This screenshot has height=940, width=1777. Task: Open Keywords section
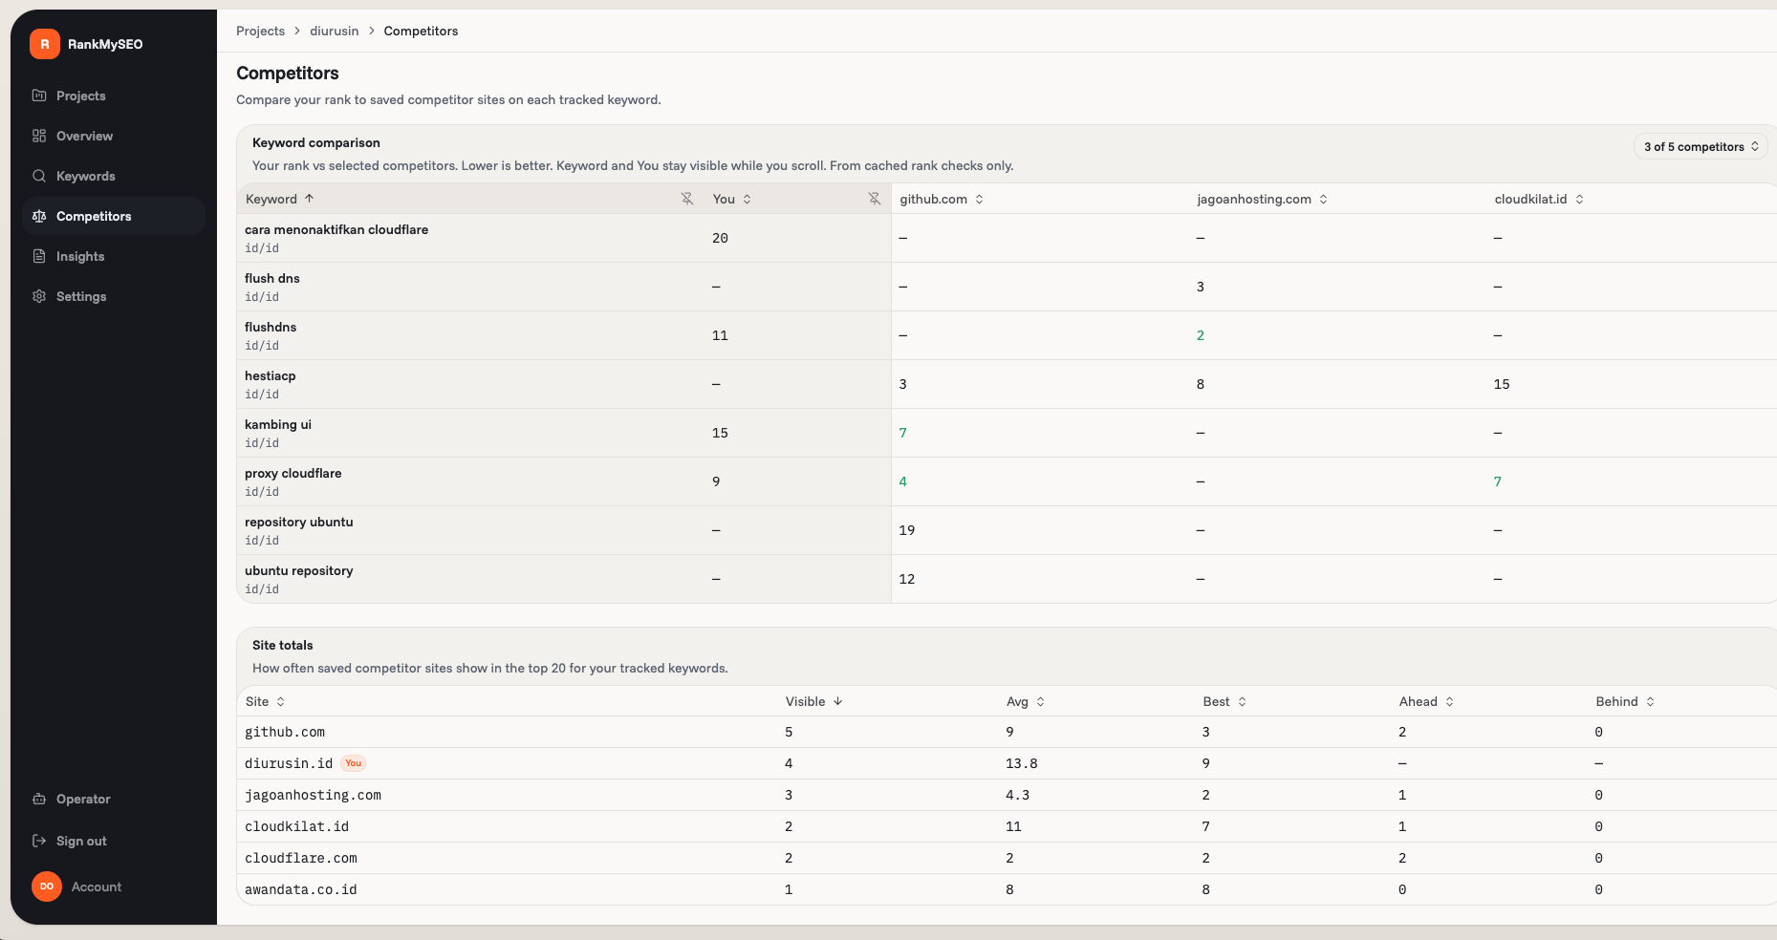click(x=114, y=176)
